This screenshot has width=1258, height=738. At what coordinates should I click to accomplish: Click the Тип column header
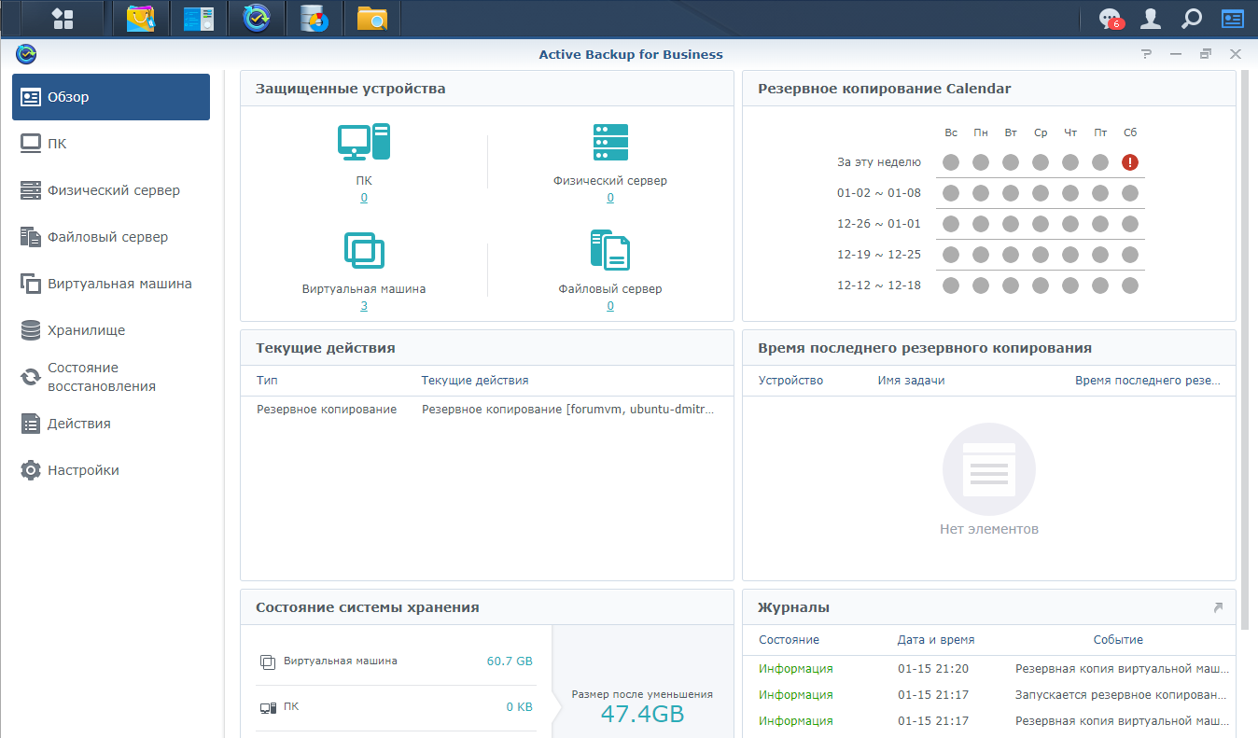[x=267, y=381]
